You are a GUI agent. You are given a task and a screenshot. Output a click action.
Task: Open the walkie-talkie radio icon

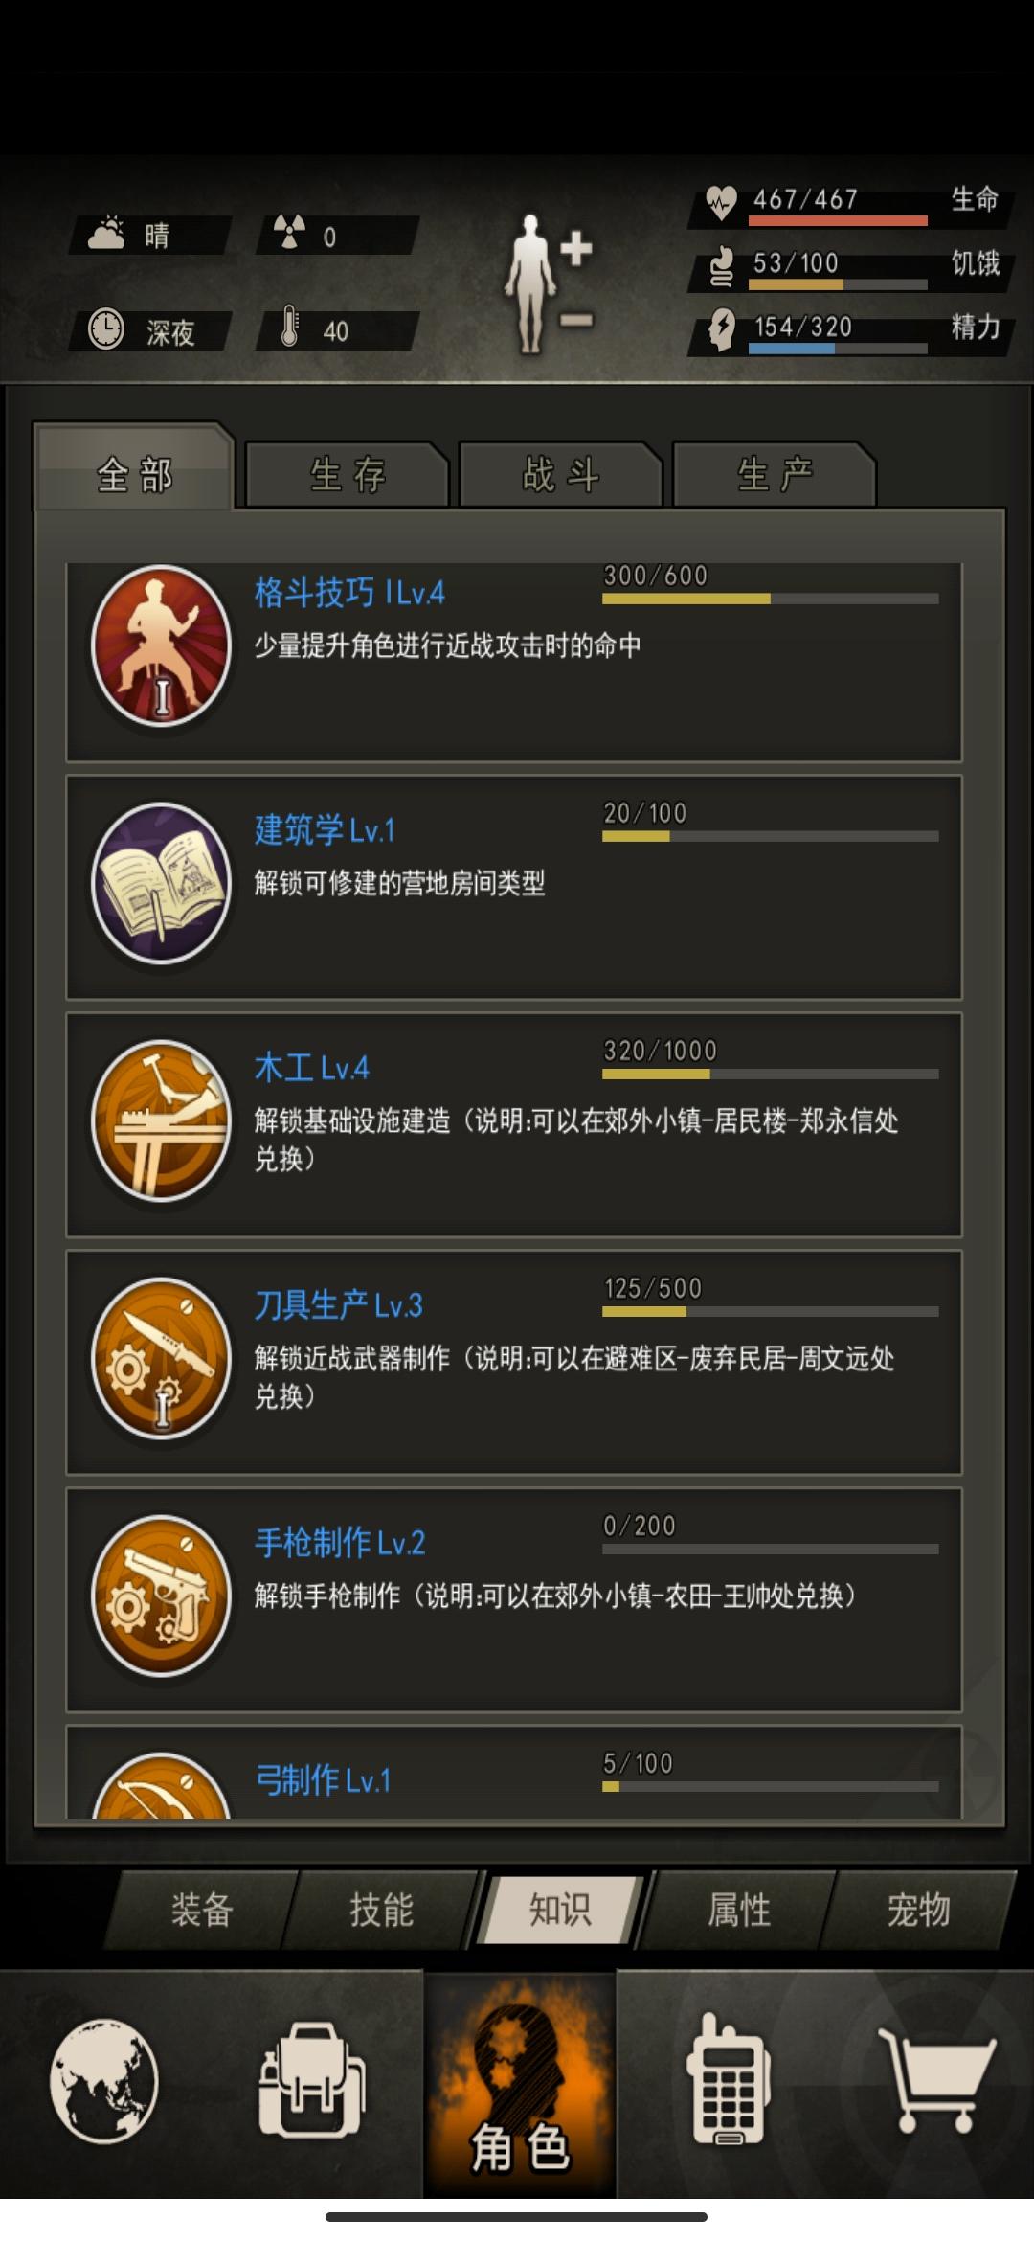click(728, 2076)
